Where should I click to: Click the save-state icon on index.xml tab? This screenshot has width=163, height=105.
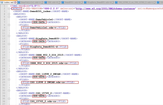click(2, 2)
